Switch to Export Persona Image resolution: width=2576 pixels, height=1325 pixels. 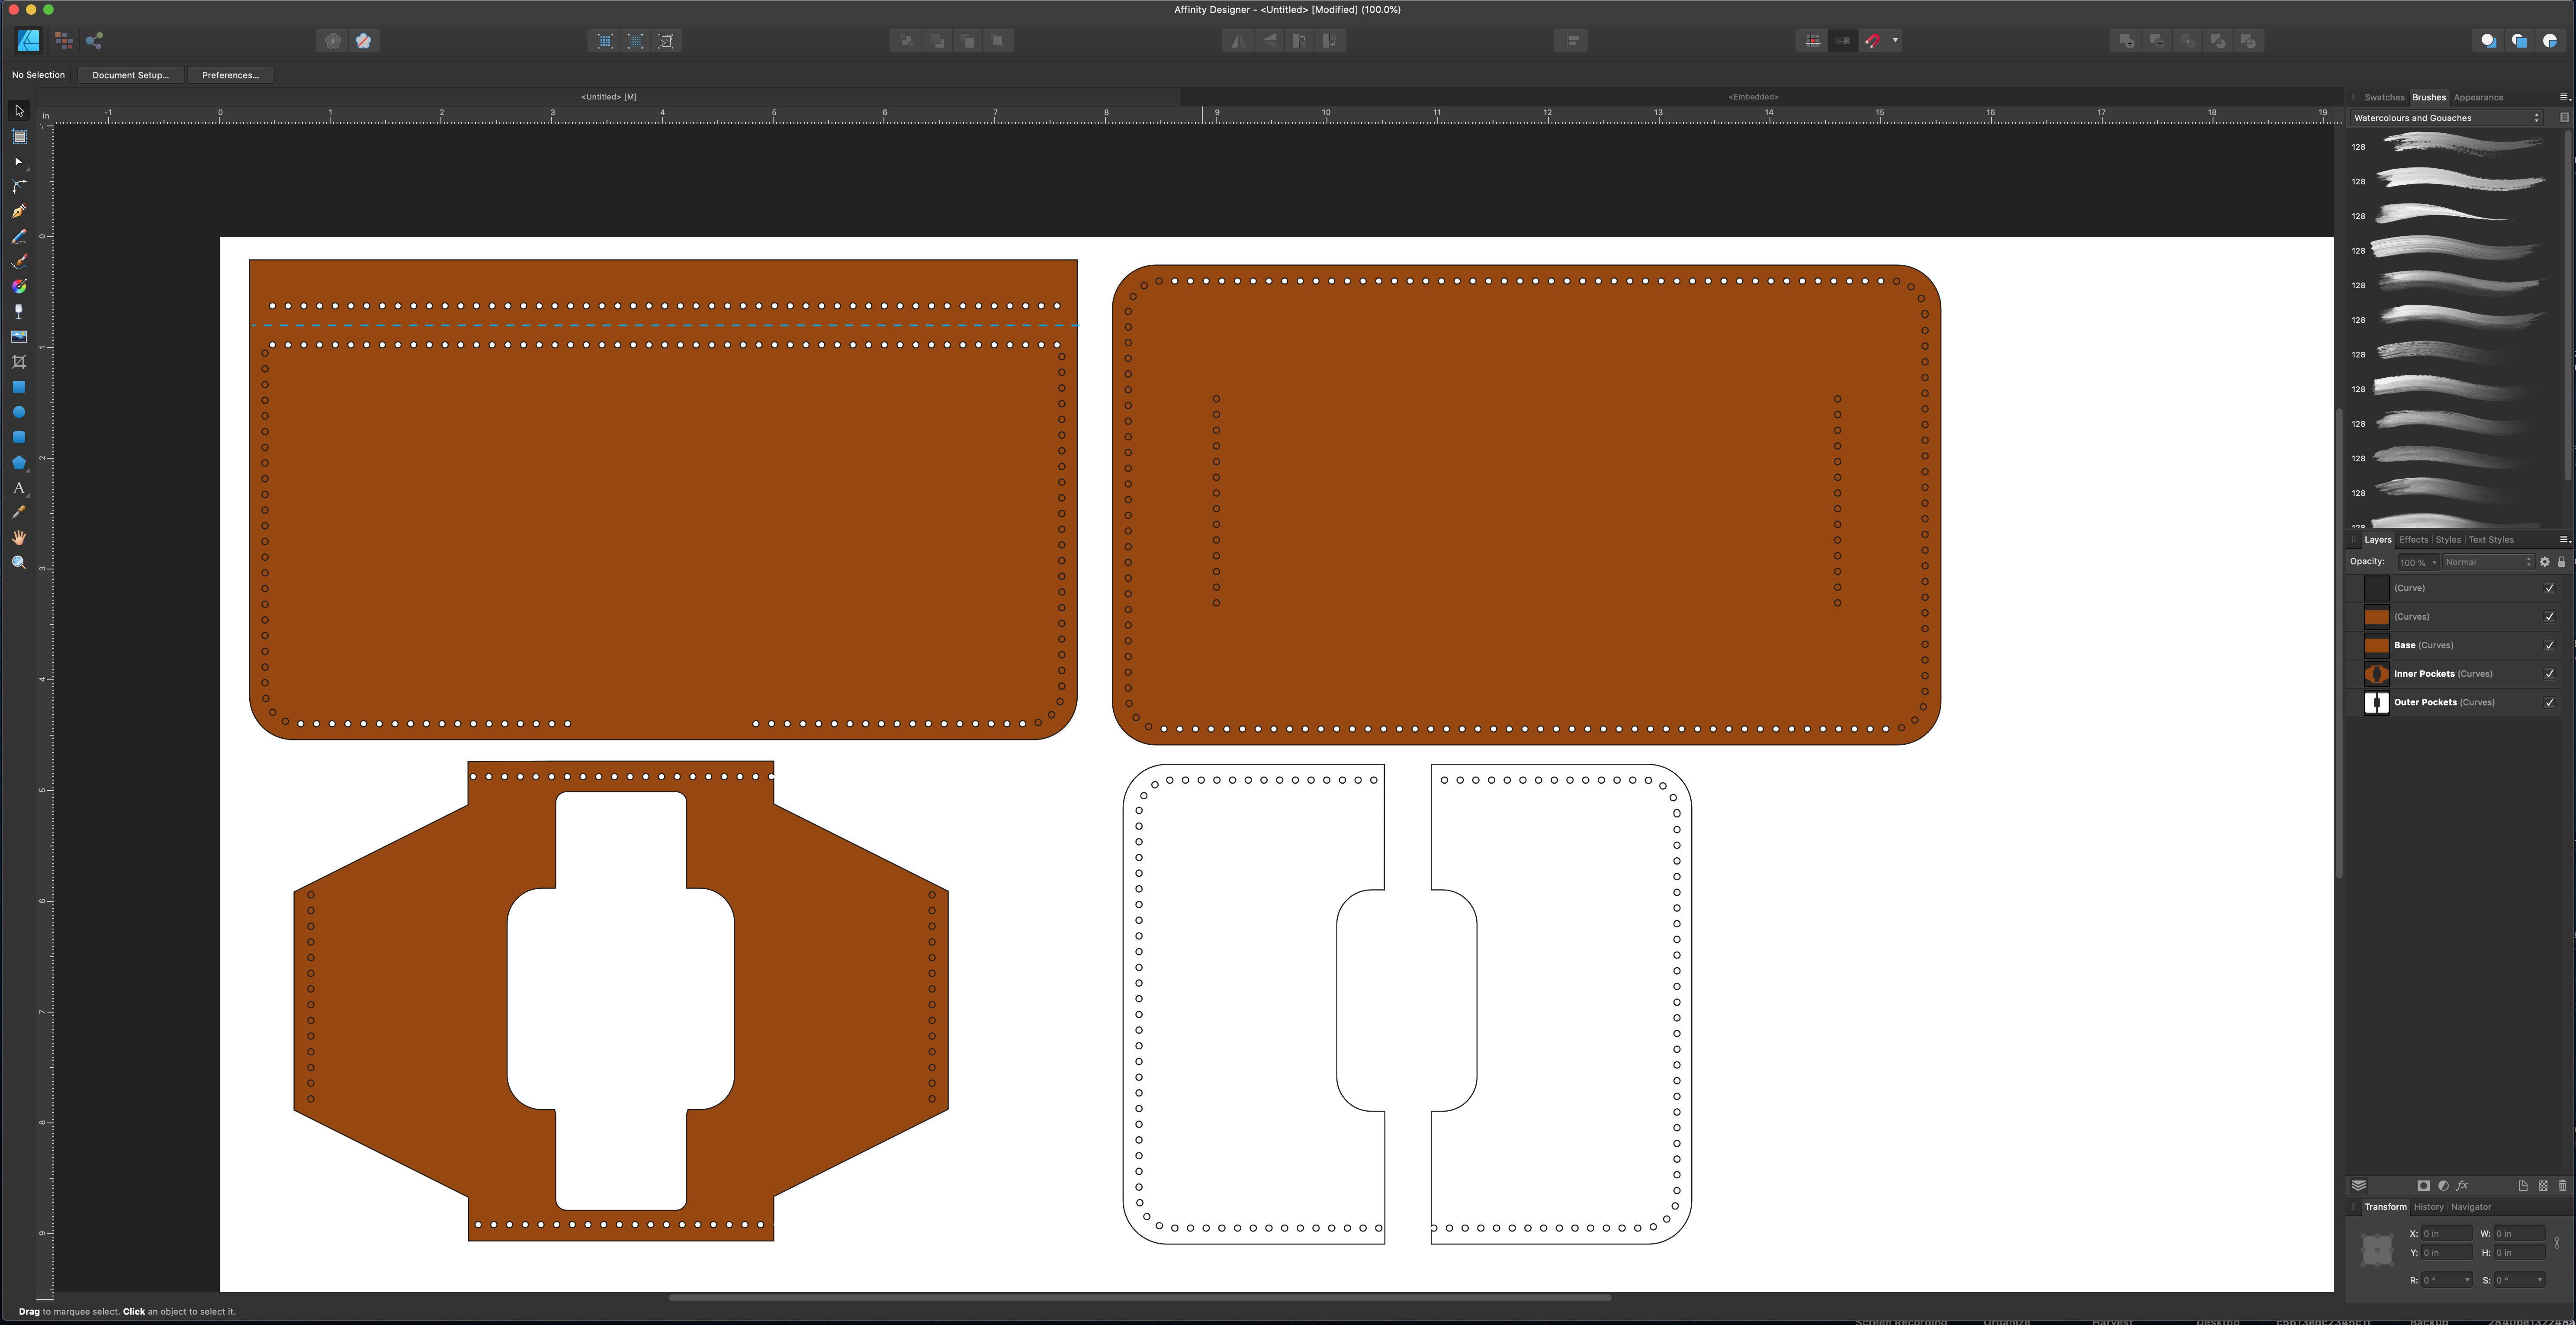94,41
